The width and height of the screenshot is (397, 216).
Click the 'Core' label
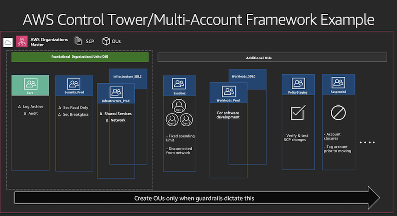[x=30, y=93]
